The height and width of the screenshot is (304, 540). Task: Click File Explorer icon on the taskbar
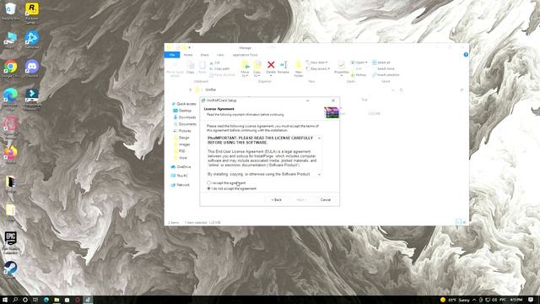click(x=57, y=300)
